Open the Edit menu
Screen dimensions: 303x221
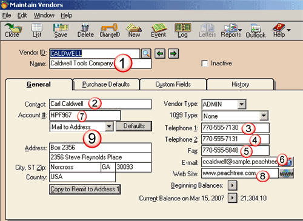[x=22, y=15]
